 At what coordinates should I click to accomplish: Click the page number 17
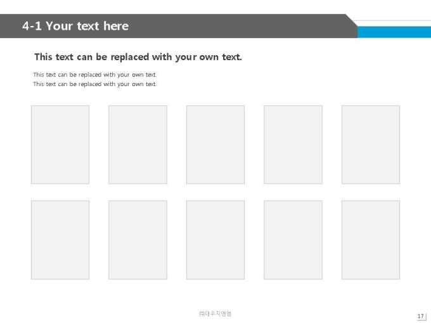(421, 316)
